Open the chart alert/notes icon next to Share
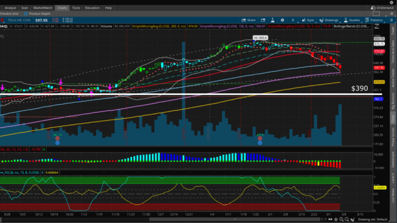 pyautogui.click(x=263, y=20)
